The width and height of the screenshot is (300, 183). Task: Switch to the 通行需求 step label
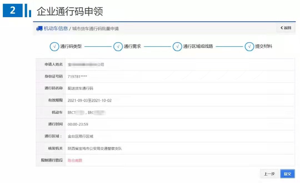point(132,47)
